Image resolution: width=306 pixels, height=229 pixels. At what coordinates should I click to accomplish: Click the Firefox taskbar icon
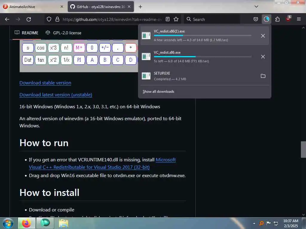tap(27, 223)
